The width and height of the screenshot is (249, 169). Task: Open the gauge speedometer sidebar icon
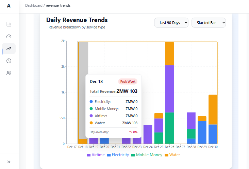pyautogui.click(x=9, y=36)
